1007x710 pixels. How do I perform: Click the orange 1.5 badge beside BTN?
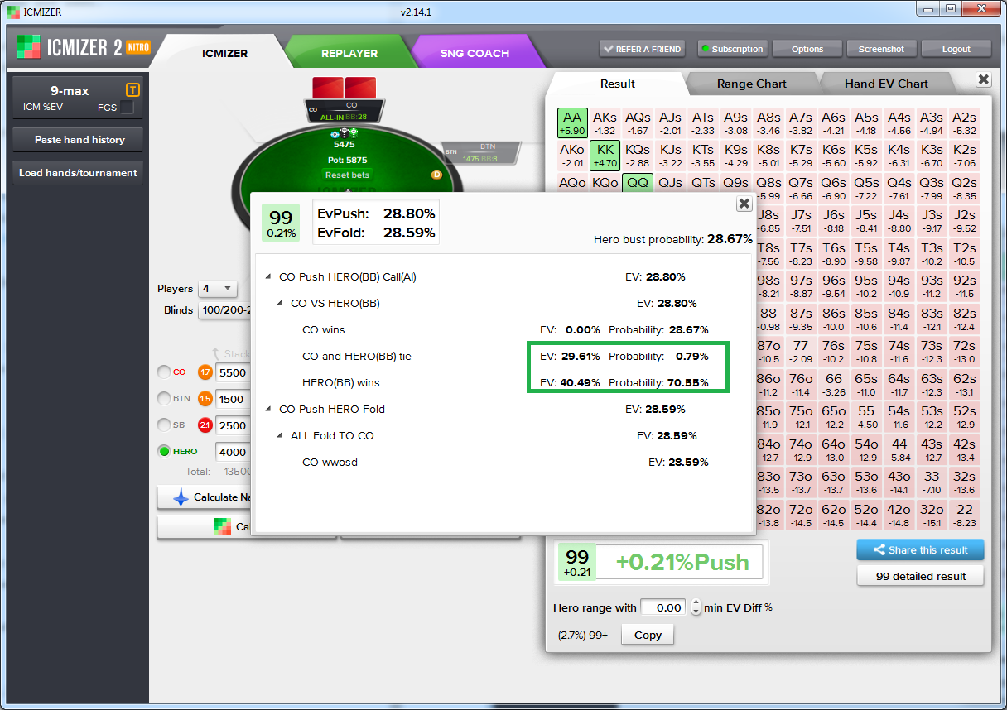205,399
